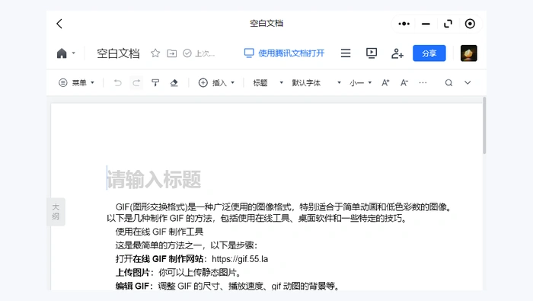Click the https://gif.55.la link text
Screen dimensions: 533x301
point(240,259)
